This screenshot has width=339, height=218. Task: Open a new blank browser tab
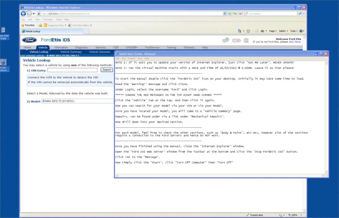[86, 32]
